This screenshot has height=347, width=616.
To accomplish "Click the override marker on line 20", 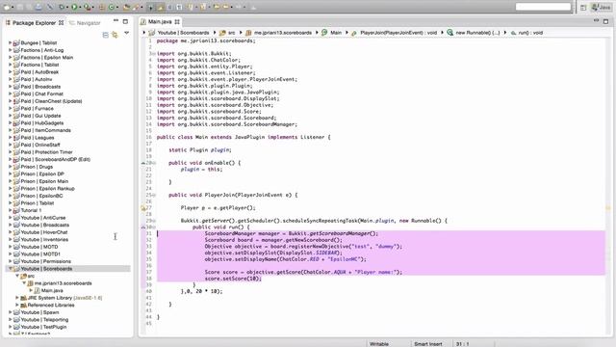I will (143, 163).
